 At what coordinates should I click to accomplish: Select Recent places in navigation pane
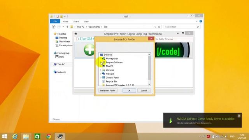66,45
